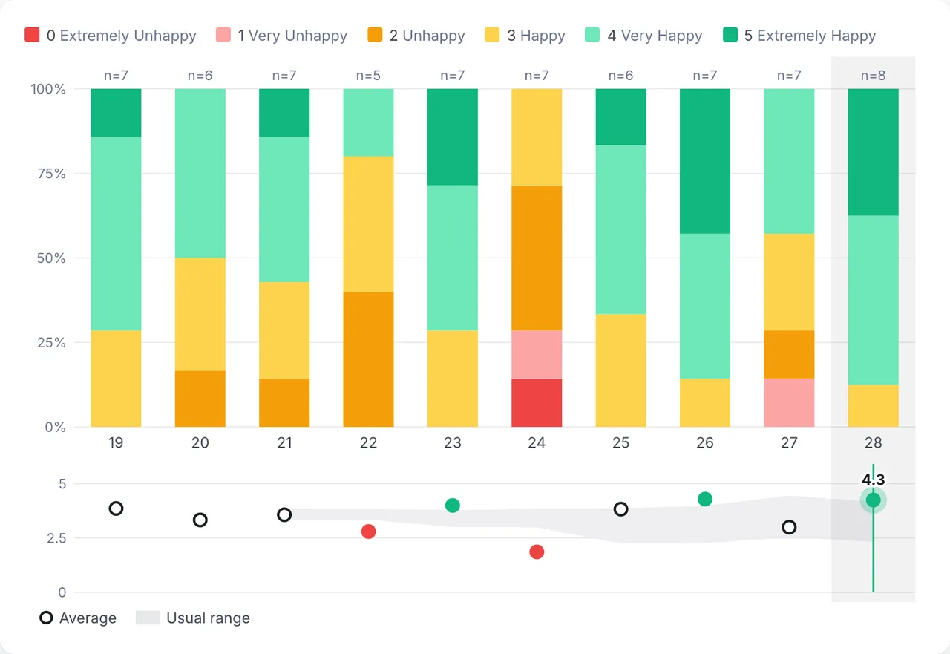The height and width of the screenshot is (654, 950).
Task: Click the pink Very Unhappy legend swatch
Action: point(223,35)
